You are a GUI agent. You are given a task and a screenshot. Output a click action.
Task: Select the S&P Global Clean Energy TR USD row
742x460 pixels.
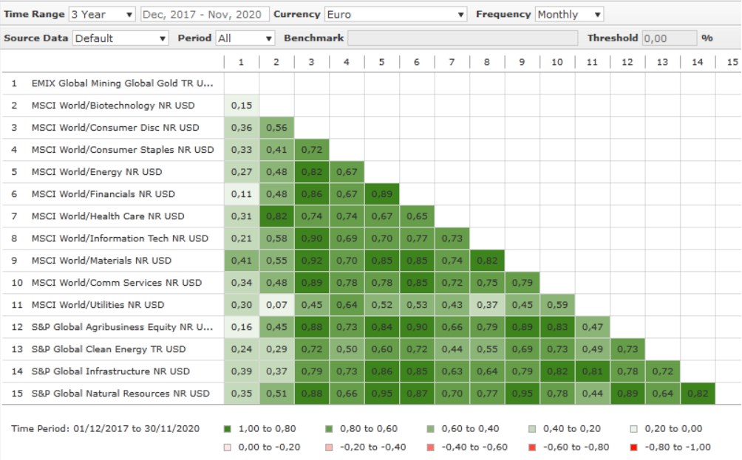coord(109,349)
